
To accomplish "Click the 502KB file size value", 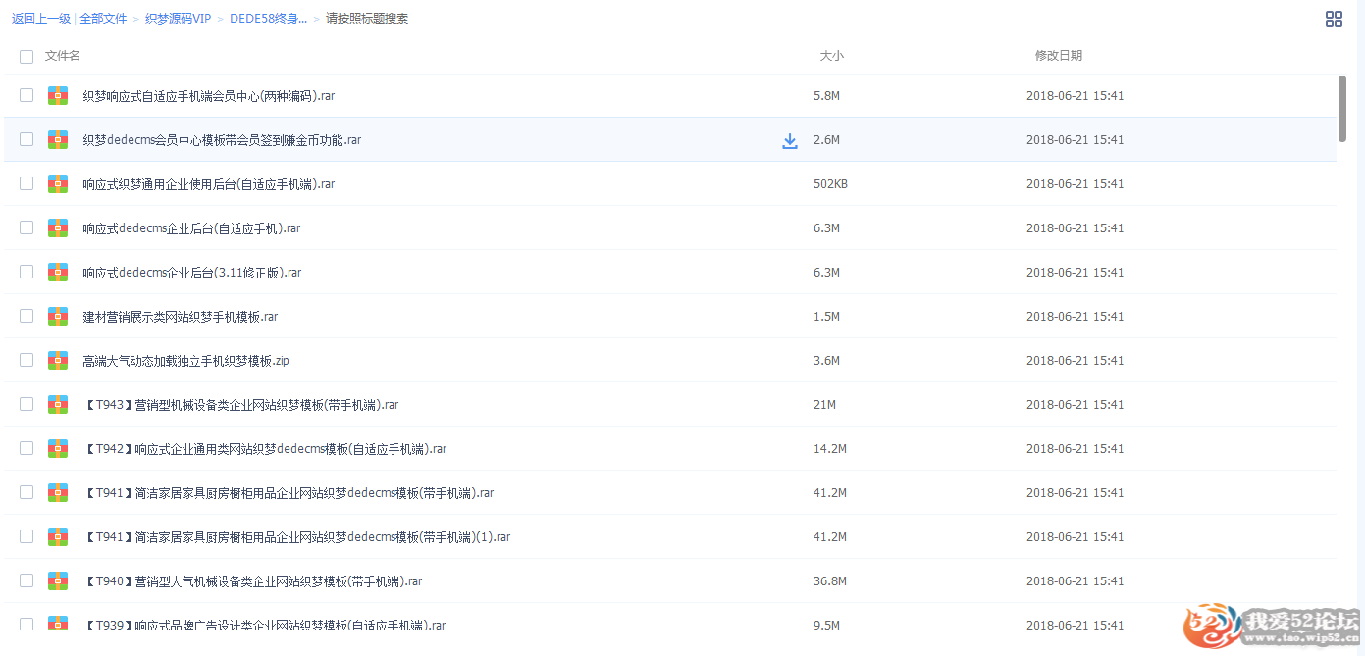I will [830, 184].
